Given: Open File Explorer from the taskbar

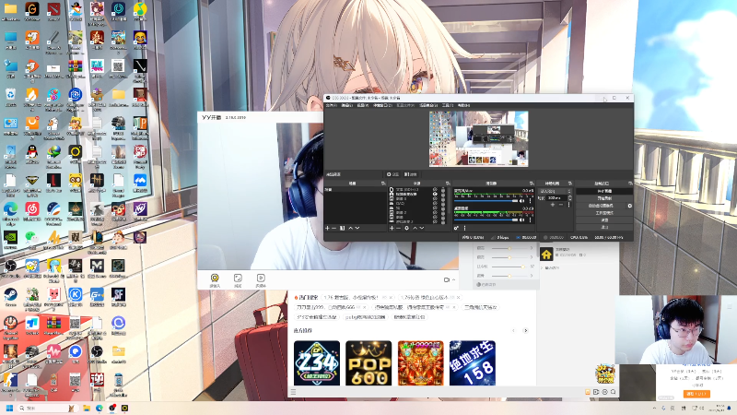Looking at the screenshot, I should tap(87, 408).
